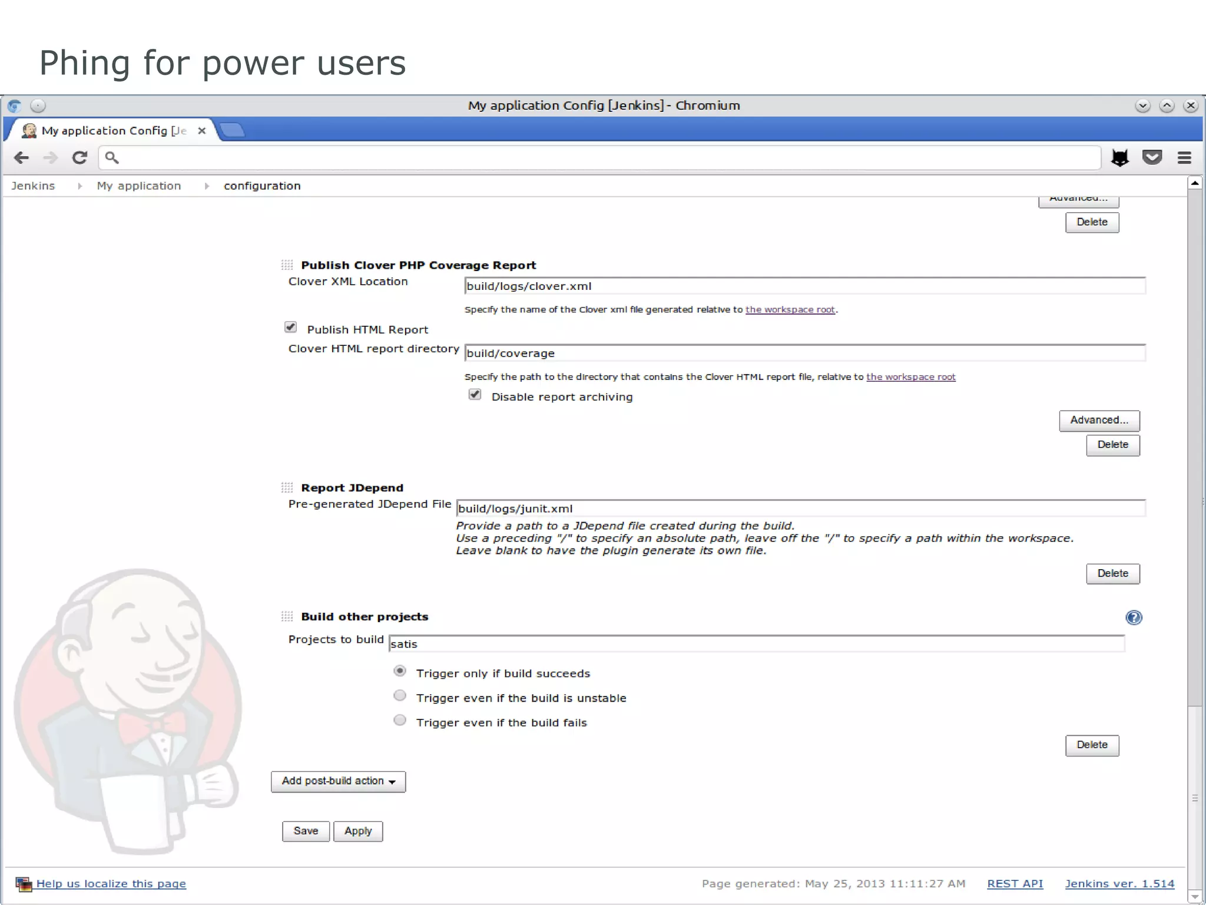Click the browser address bar
Viewport: 1206px width, 905px height.
599,157
